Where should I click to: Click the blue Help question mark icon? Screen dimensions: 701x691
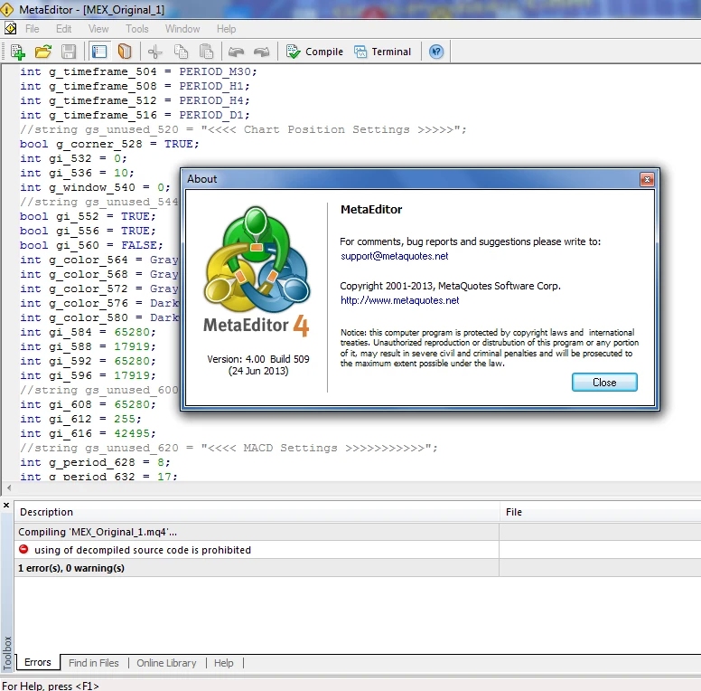coord(436,52)
